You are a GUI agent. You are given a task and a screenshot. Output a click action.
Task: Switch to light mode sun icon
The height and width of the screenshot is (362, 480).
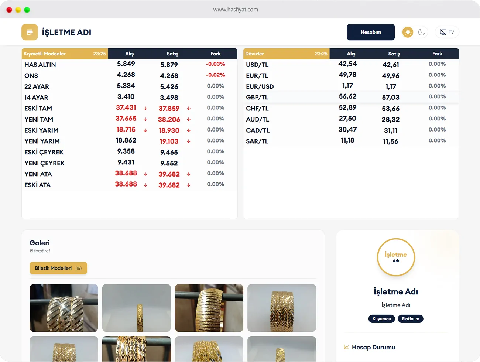[x=408, y=32]
